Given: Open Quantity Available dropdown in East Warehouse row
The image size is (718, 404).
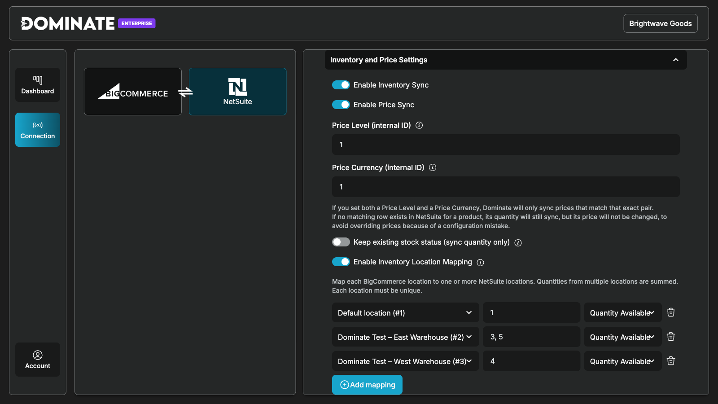Looking at the screenshot, I should [x=623, y=337].
